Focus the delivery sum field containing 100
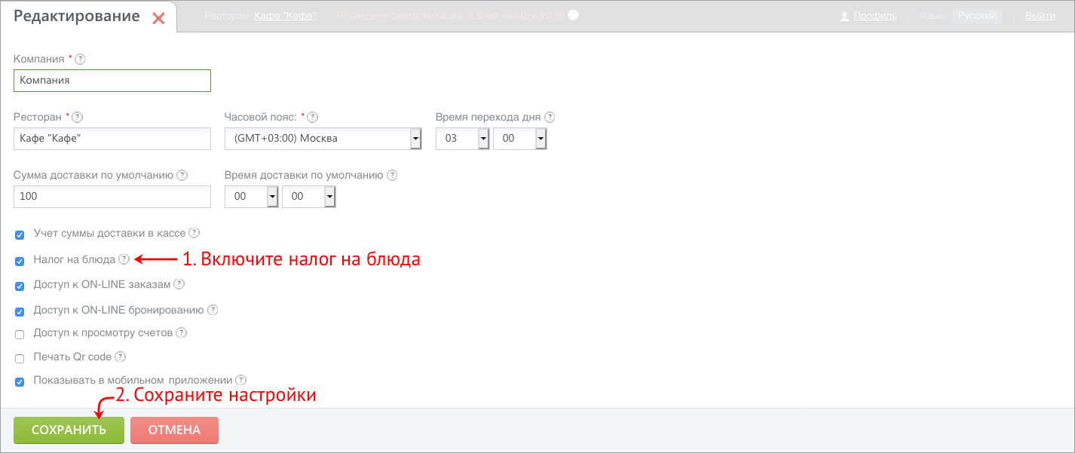This screenshot has height=453, width=1075. click(x=112, y=196)
